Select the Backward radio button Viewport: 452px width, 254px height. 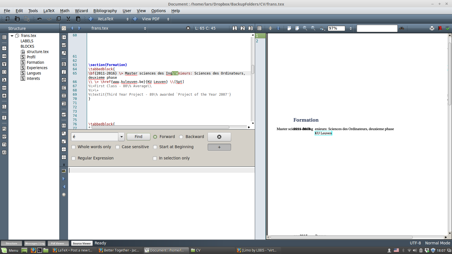[181, 137]
